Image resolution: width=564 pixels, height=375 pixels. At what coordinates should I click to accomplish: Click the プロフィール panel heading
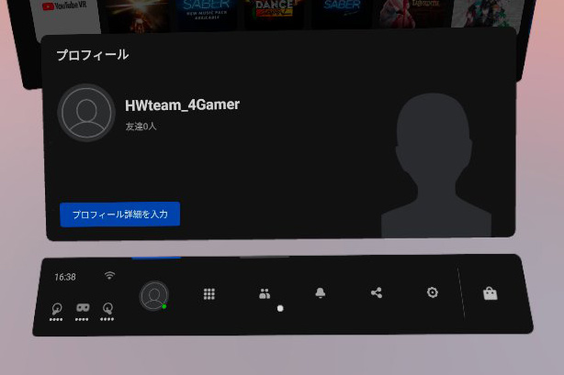tap(92, 55)
